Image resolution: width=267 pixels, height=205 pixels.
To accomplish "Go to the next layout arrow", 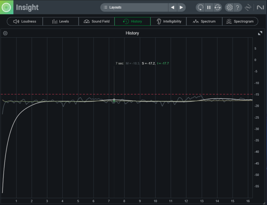I will click(181, 7).
